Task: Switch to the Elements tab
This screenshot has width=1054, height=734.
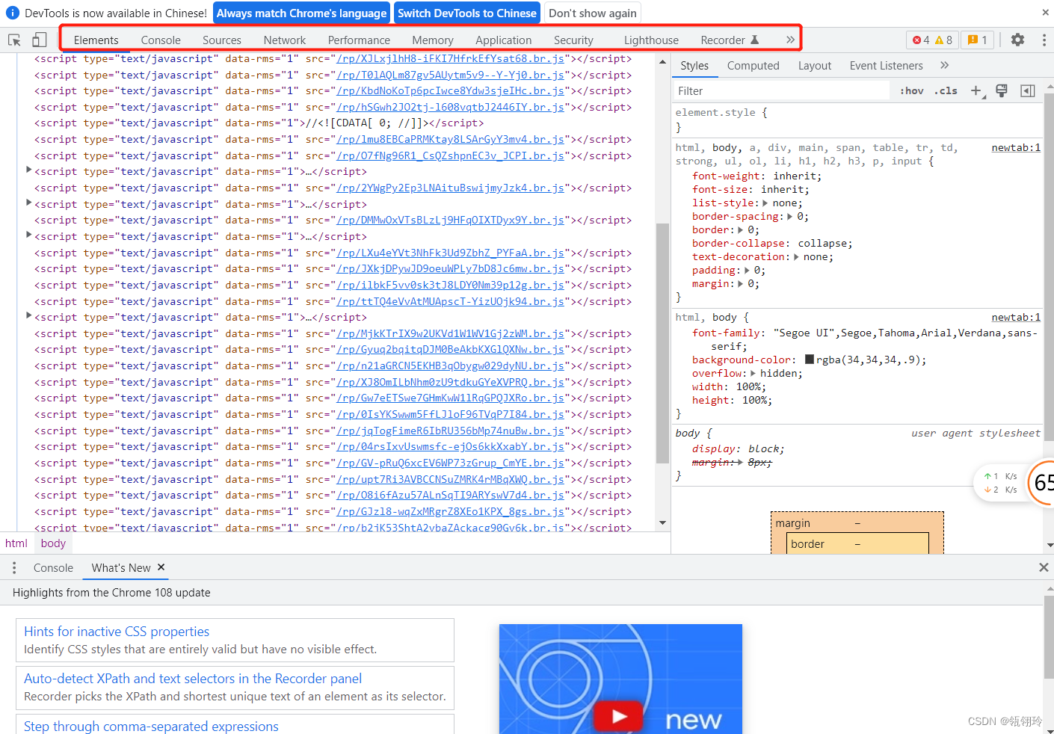Action: point(96,40)
